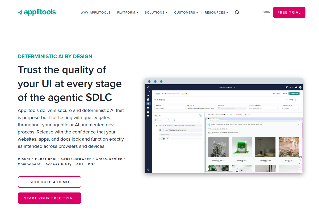Click the double chevron down icon in preview
The width and height of the screenshot is (319, 218).
click(x=300, y=157)
